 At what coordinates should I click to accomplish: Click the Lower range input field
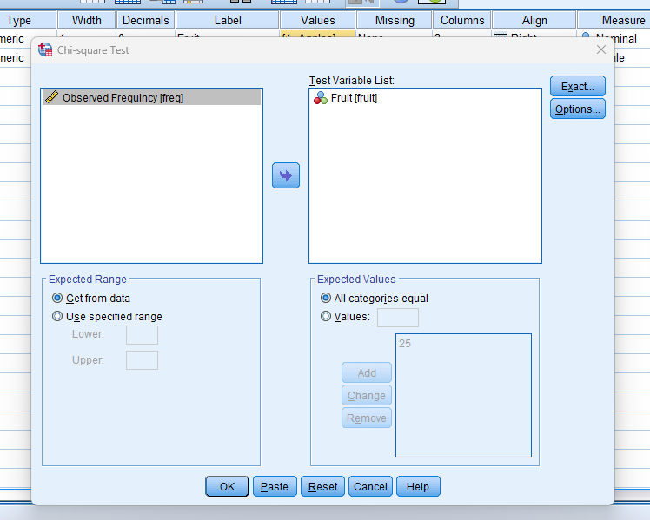(142, 335)
